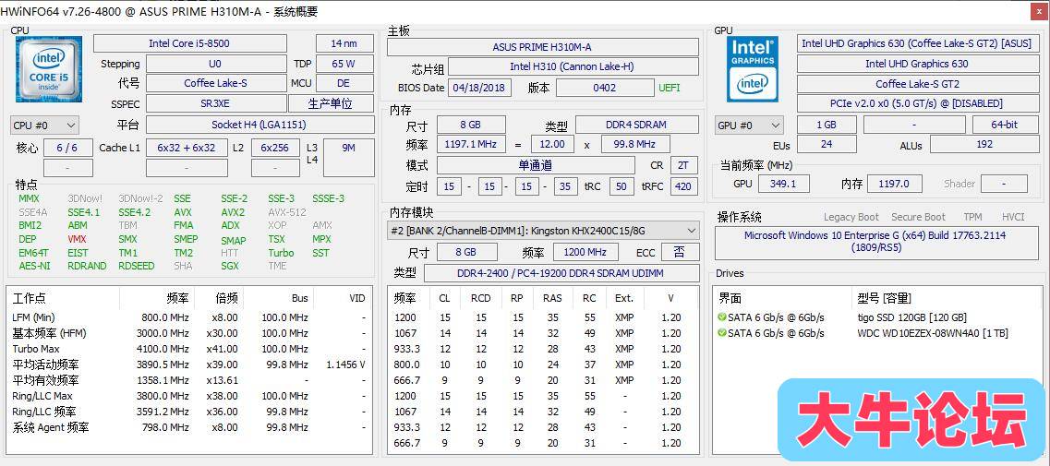This screenshot has height=466, width=1050.
Task: Click the MCU DE field
Action: coord(344,84)
